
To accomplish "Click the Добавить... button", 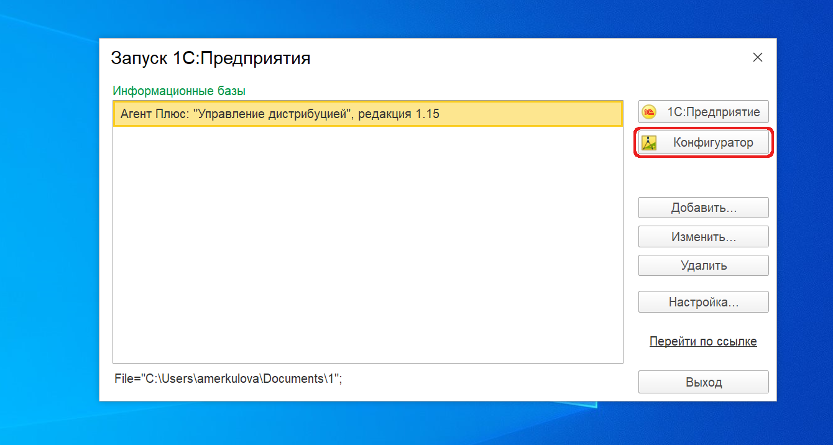I will click(x=703, y=208).
